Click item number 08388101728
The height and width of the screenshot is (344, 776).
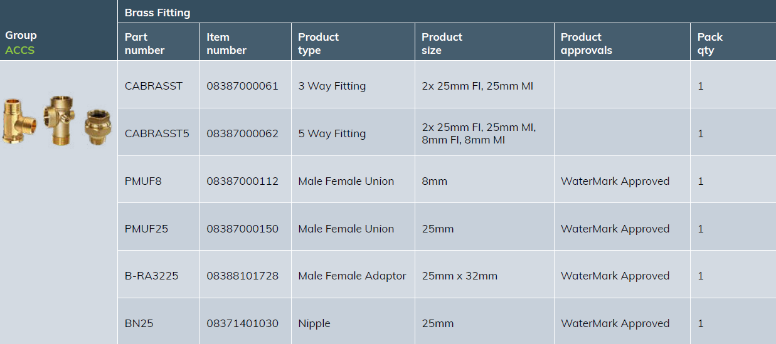[242, 276]
